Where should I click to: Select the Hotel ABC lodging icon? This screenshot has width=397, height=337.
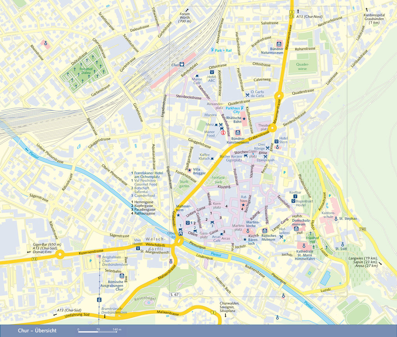pos(211,72)
